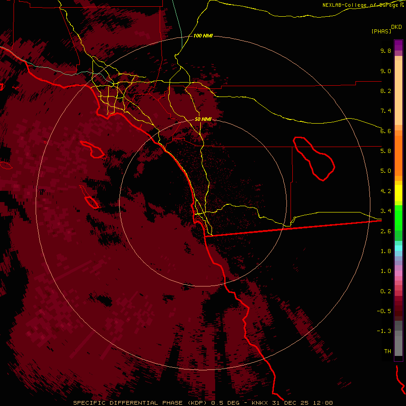Viewport: 406px width, 406px height.
Task: Click the light peach 8.2 legend band
Action: (x=398, y=92)
